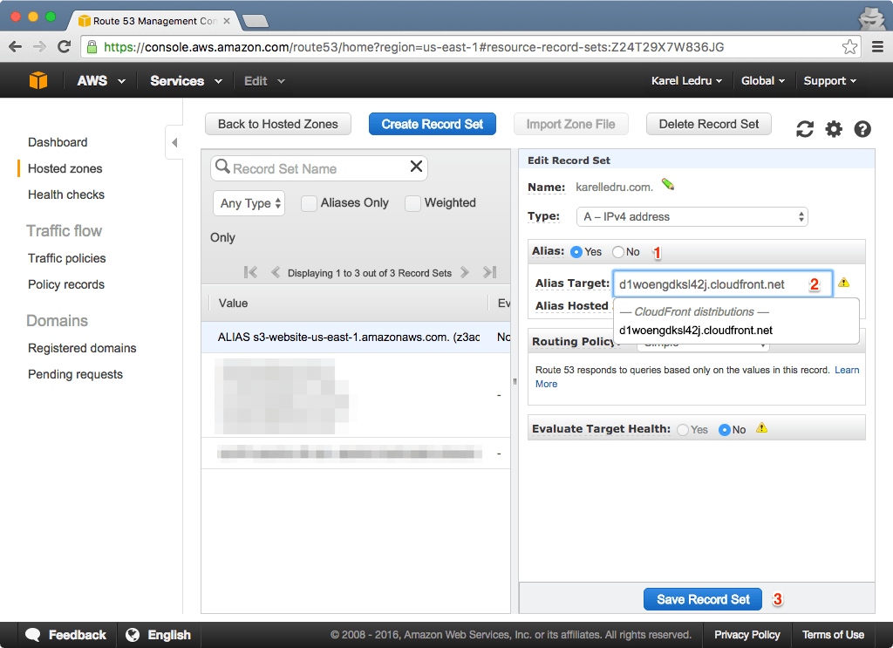The height and width of the screenshot is (648, 893).
Task: Open Route 53 settings gear
Action: (834, 128)
